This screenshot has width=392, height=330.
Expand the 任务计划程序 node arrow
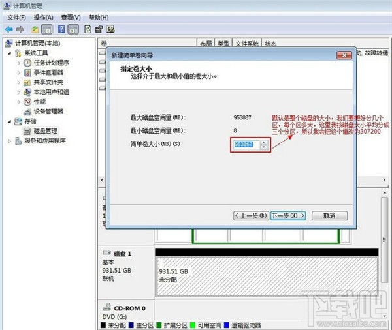tap(19, 63)
